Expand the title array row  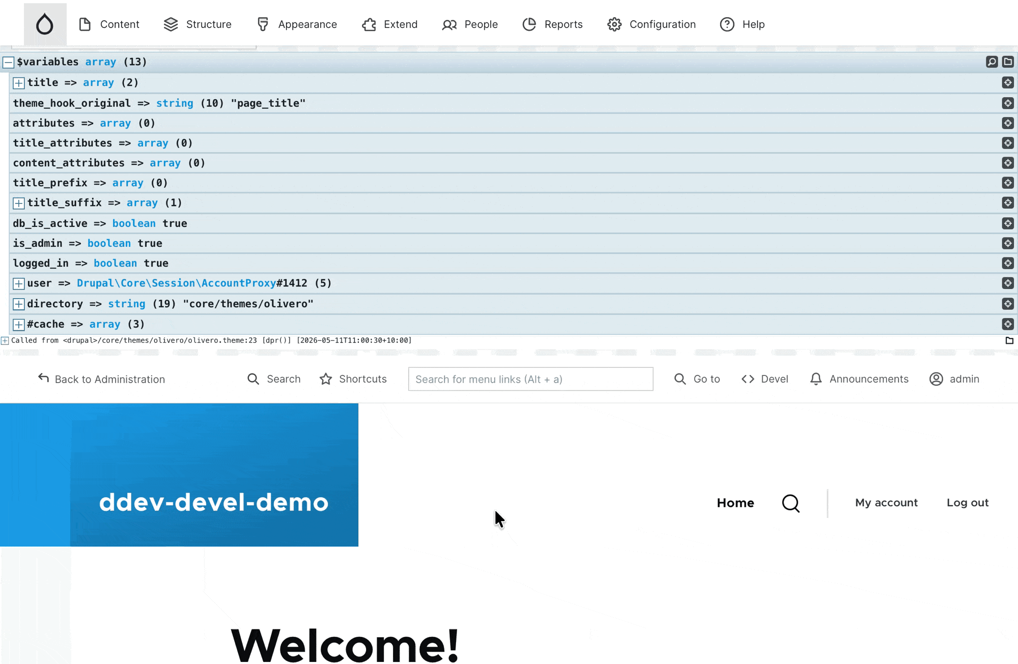tap(19, 83)
